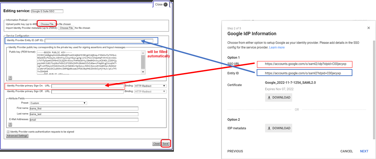Viewport: 376px width, 159px height.
Task: Focus the primary Sign On URL field
Action: [x=87, y=86]
